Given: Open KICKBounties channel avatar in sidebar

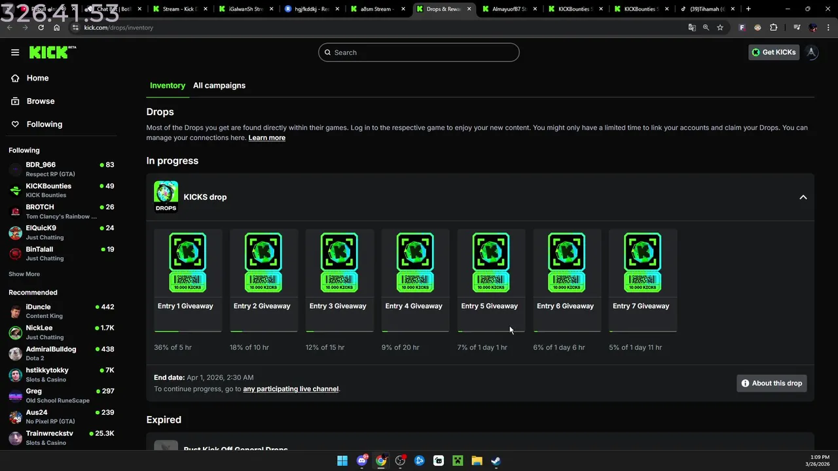Looking at the screenshot, I should point(15,191).
